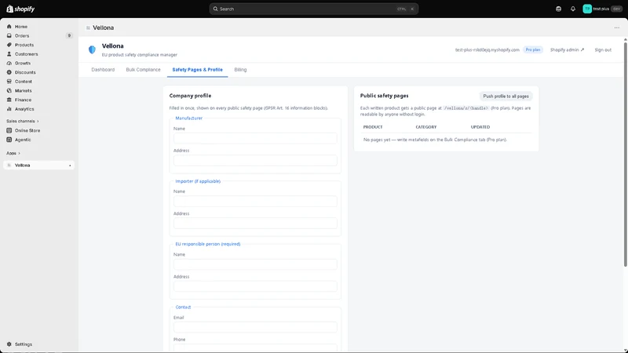Open the Growth icon in sidebar

[x=9, y=64]
